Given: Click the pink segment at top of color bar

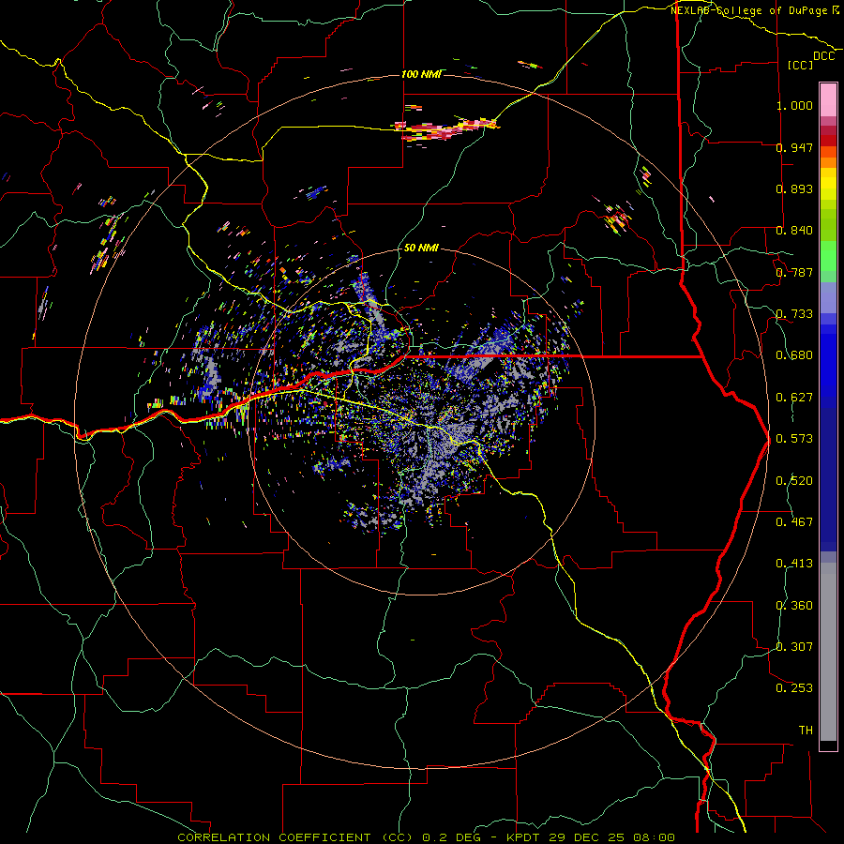Looking at the screenshot, I should 828,99.
